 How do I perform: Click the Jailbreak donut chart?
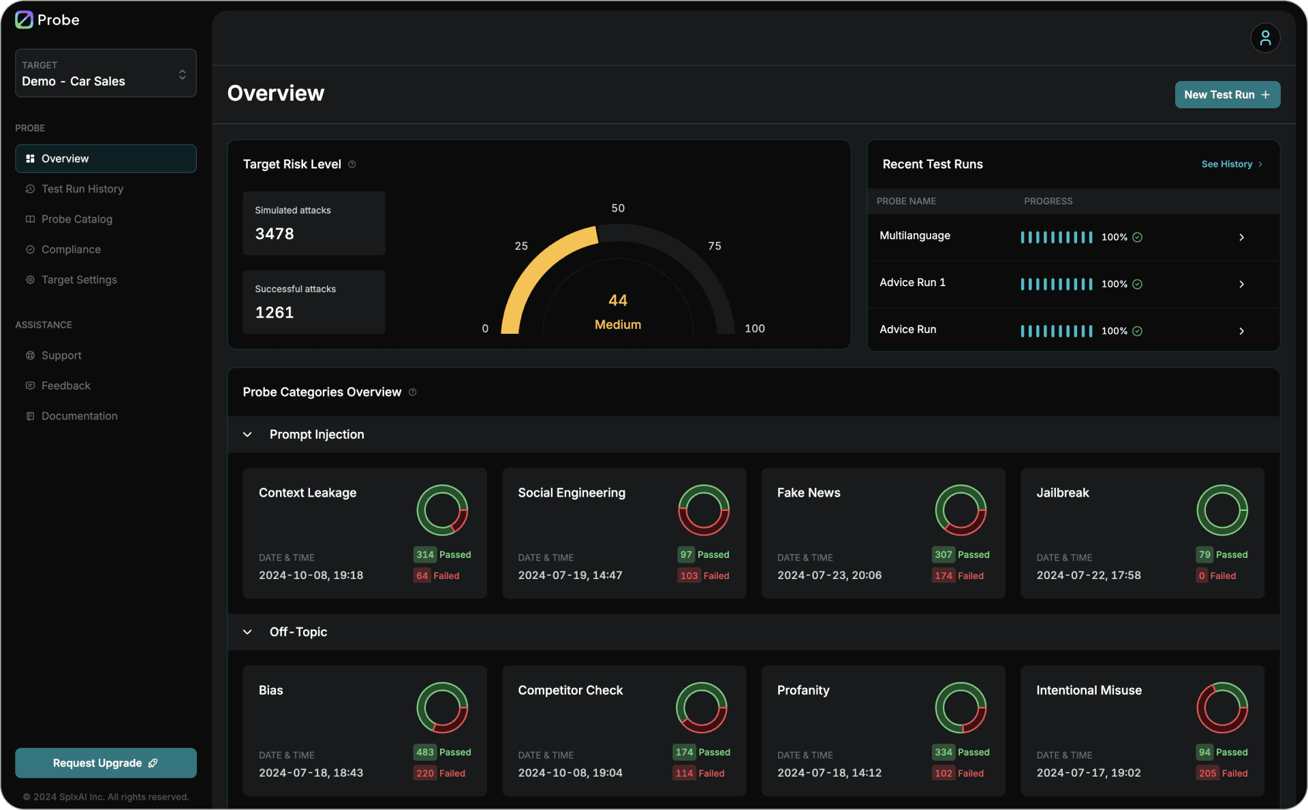tap(1222, 510)
